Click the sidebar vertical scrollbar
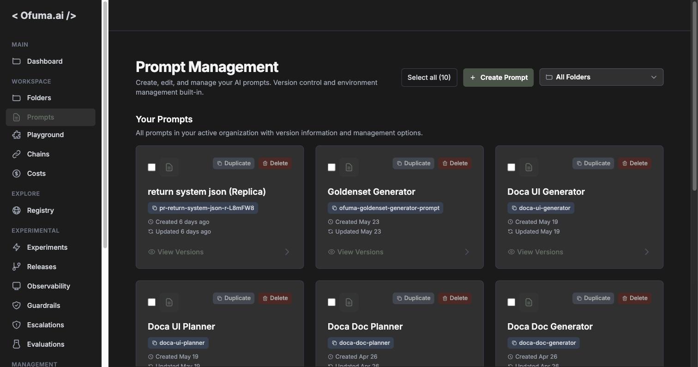Screen dimensions: 698x367 click(x=105, y=125)
